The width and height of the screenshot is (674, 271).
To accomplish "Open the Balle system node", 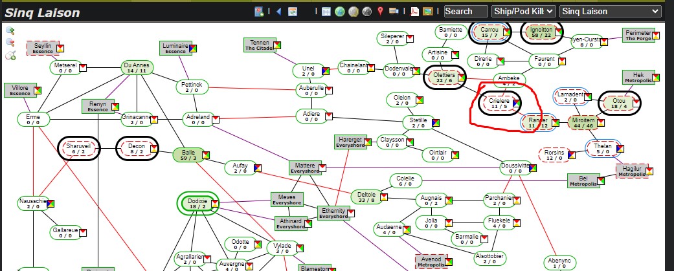I will (x=188, y=155).
